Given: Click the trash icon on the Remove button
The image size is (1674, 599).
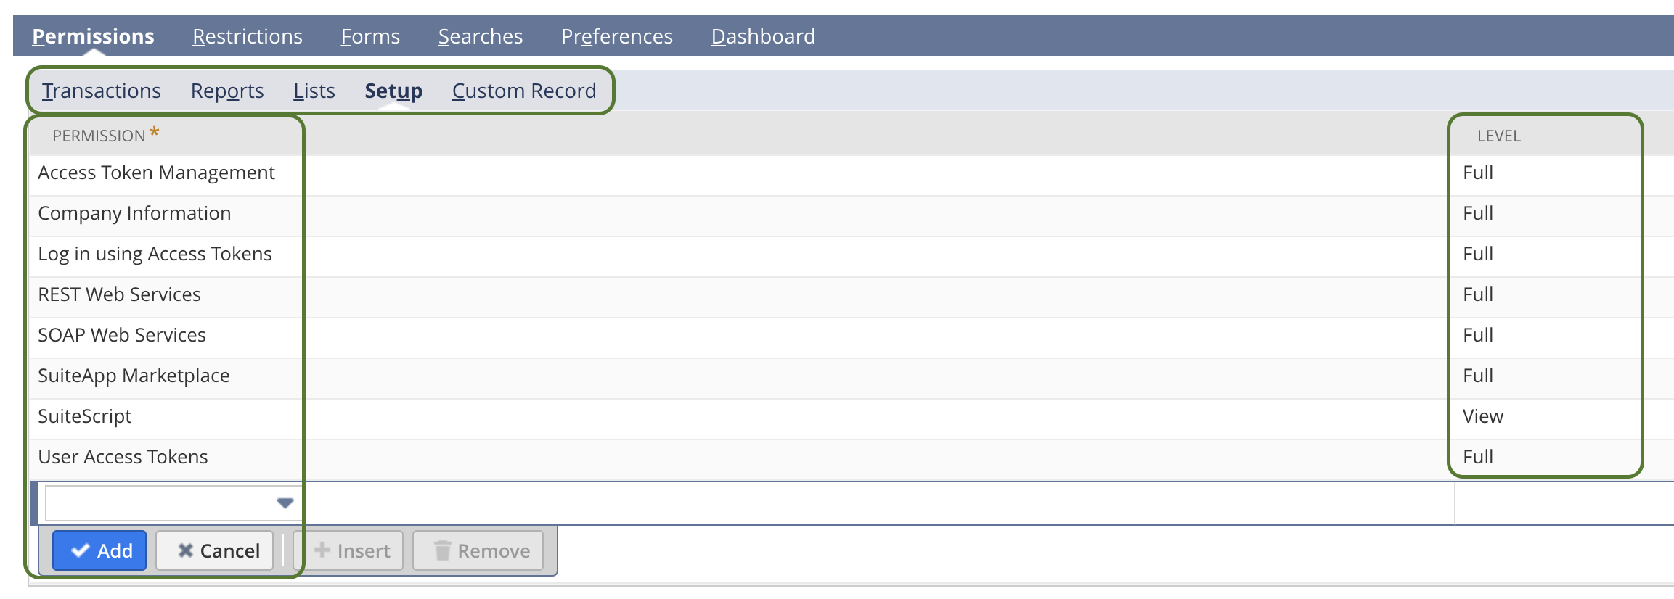Looking at the screenshot, I should pos(441,550).
